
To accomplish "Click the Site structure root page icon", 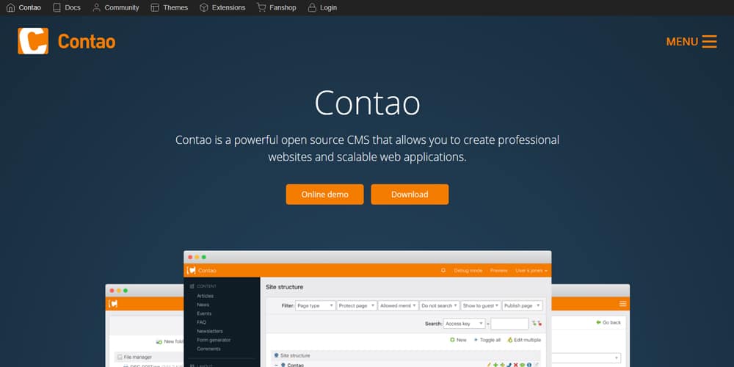I will (276, 355).
